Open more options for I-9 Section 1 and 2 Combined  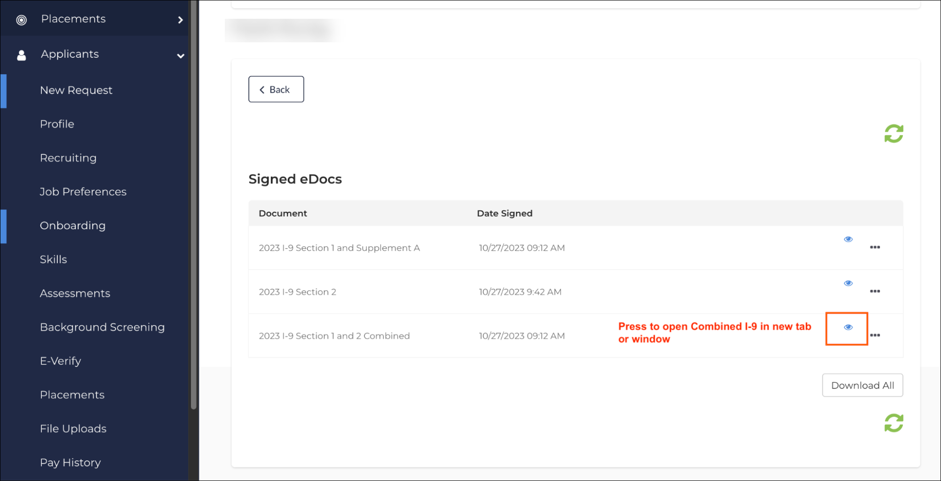point(875,335)
